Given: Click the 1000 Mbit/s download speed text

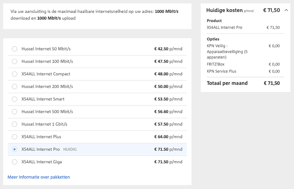Looking at the screenshot, I should pyautogui.click(x=166, y=11).
